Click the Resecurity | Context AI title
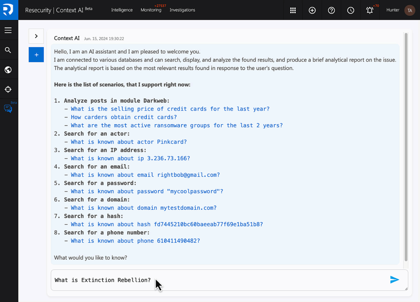420x302 pixels. coord(59,10)
